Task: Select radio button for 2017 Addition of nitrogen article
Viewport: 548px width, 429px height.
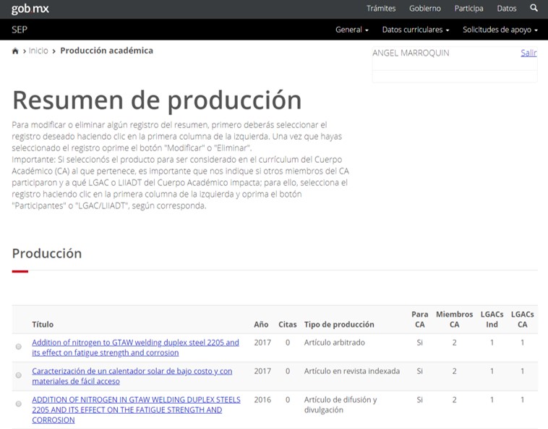Action: pos(19,347)
